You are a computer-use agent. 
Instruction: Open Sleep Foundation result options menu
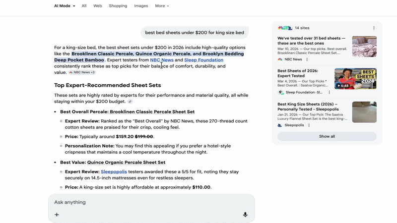(x=329, y=92)
